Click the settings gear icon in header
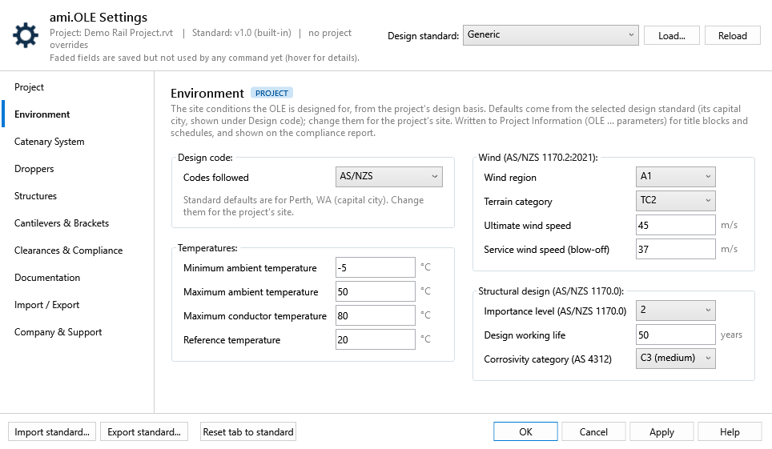This screenshot has height=449, width=772. [26, 35]
